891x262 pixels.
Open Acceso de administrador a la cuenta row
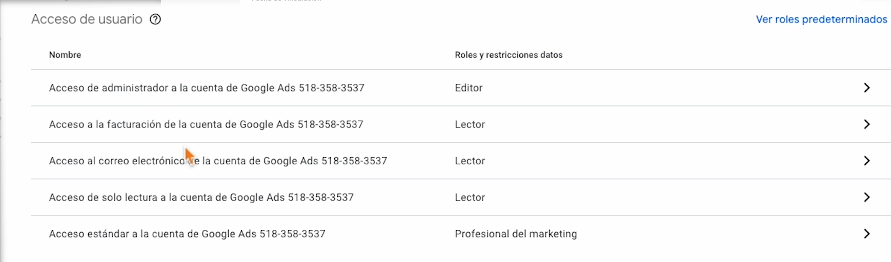point(461,88)
